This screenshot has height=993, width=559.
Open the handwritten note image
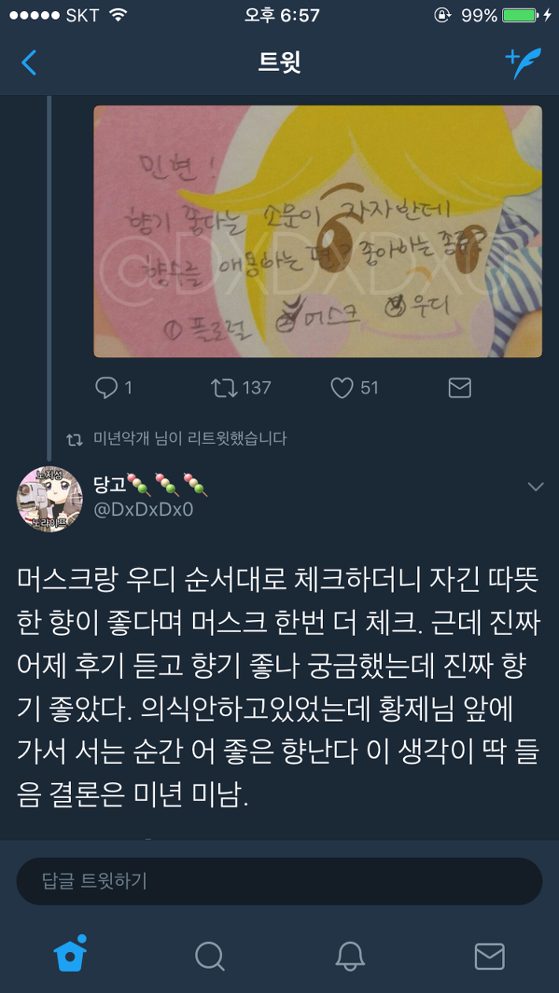tap(317, 231)
